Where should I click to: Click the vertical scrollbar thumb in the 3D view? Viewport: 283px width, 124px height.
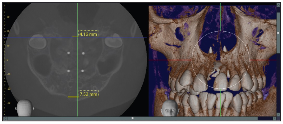(278, 33)
